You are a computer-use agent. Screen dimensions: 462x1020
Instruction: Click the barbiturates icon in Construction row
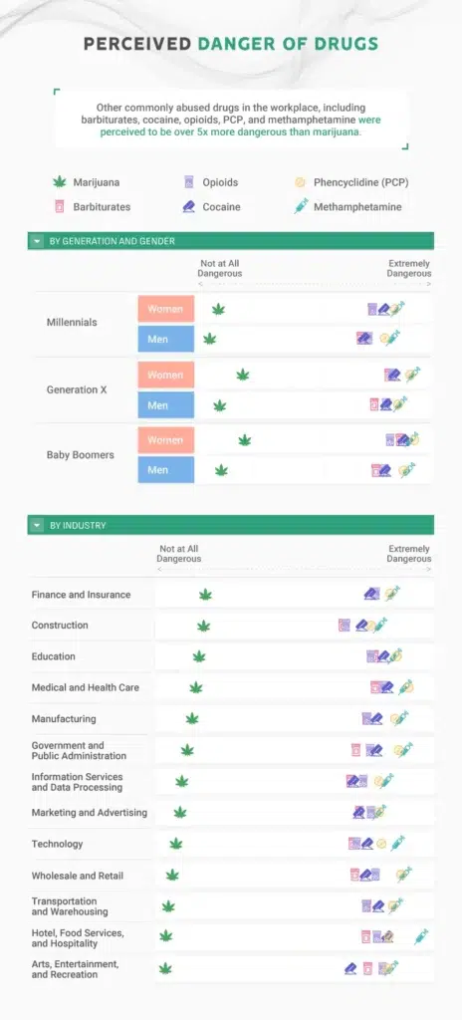345,626
